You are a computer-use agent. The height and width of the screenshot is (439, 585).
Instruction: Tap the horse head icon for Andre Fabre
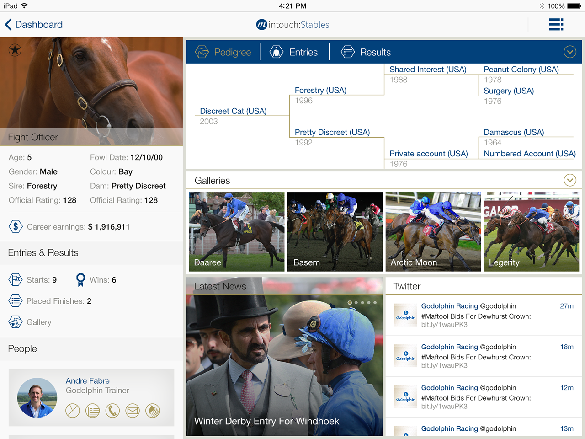tap(153, 411)
